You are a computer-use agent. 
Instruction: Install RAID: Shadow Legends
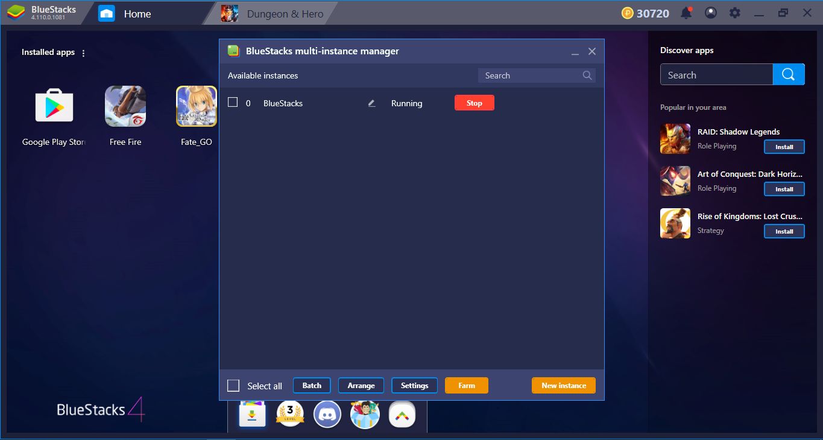coord(784,147)
